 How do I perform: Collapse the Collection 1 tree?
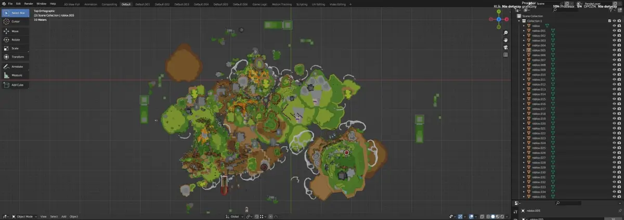(x=520, y=21)
